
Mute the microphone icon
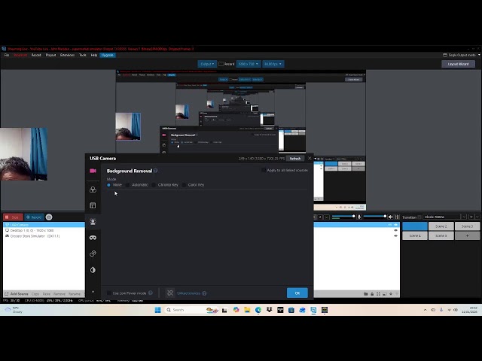point(359,217)
